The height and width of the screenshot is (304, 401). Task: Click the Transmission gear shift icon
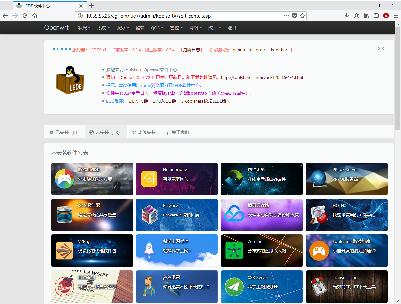point(318,287)
